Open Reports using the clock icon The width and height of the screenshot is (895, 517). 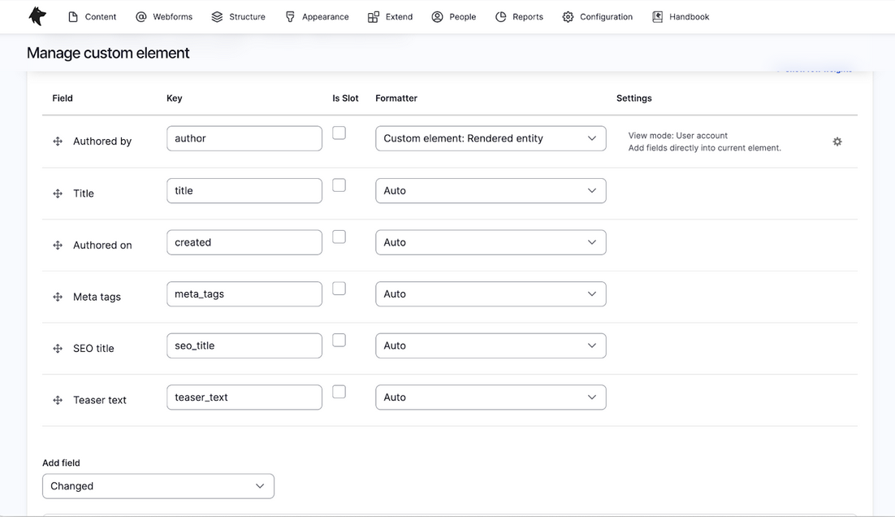click(501, 15)
